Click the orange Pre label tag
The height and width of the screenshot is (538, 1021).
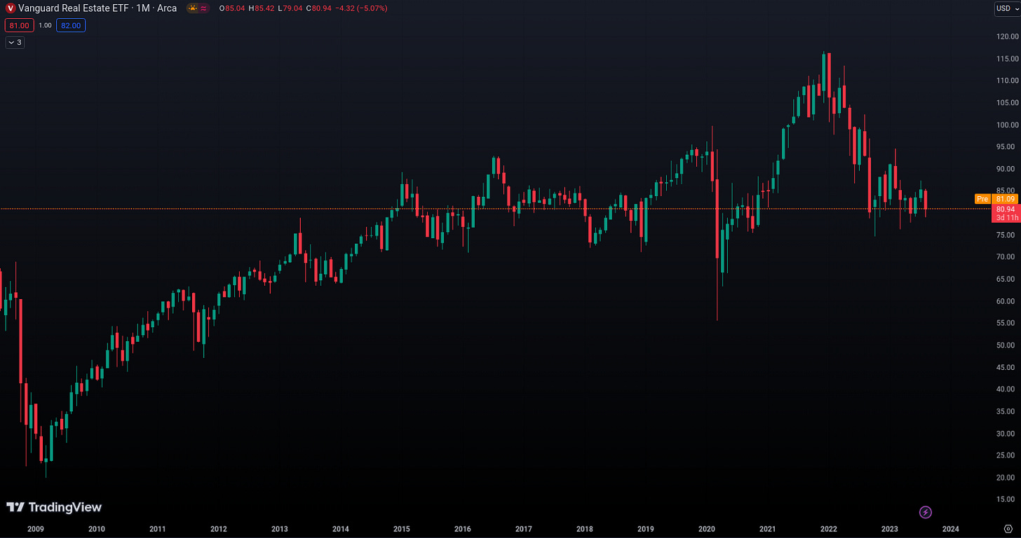click(982, 199)
